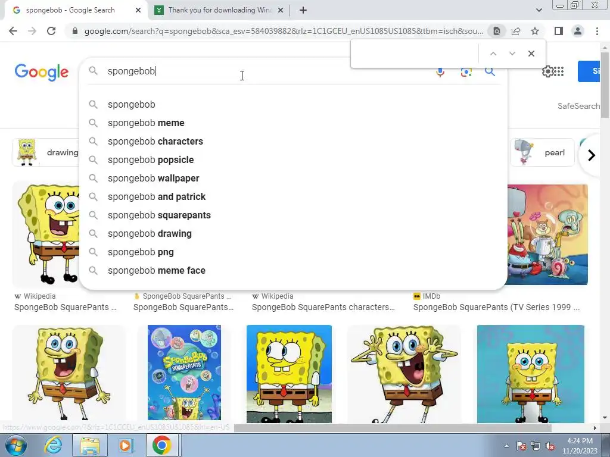Select the 'spongebob and patrick' suggestion
The height and width of the screenshot is (457, 610).
293,196
